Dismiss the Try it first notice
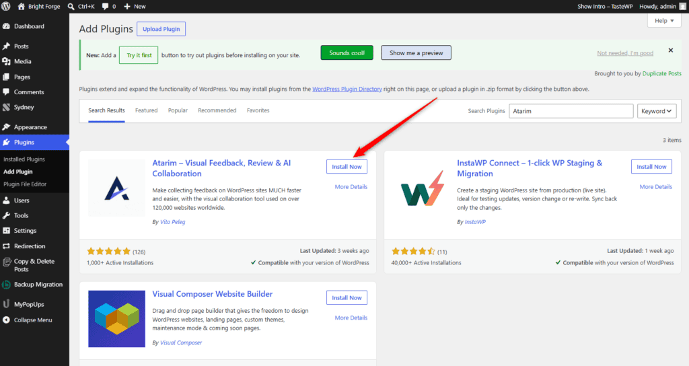689x366 pixels. [x=671, y=50]
